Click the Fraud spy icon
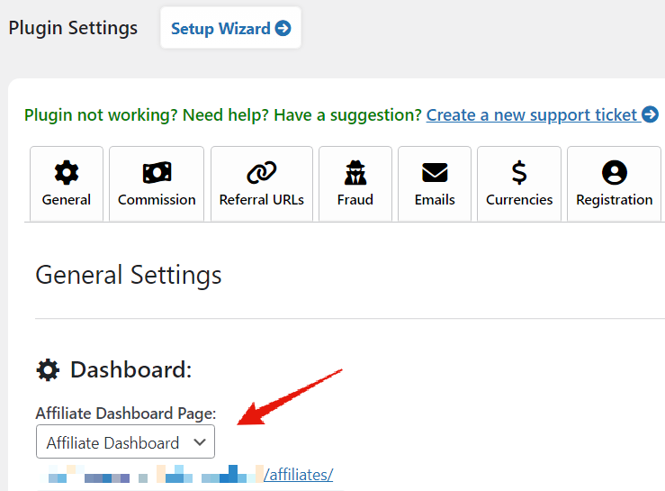This screenshot has width=665, height=491. pos(355,172)
